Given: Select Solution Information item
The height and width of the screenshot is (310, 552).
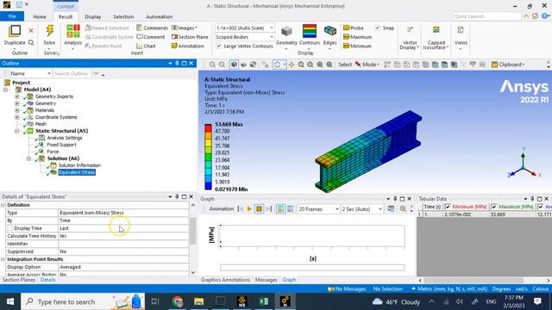Looking at the screenshot, I should [79, 165].
